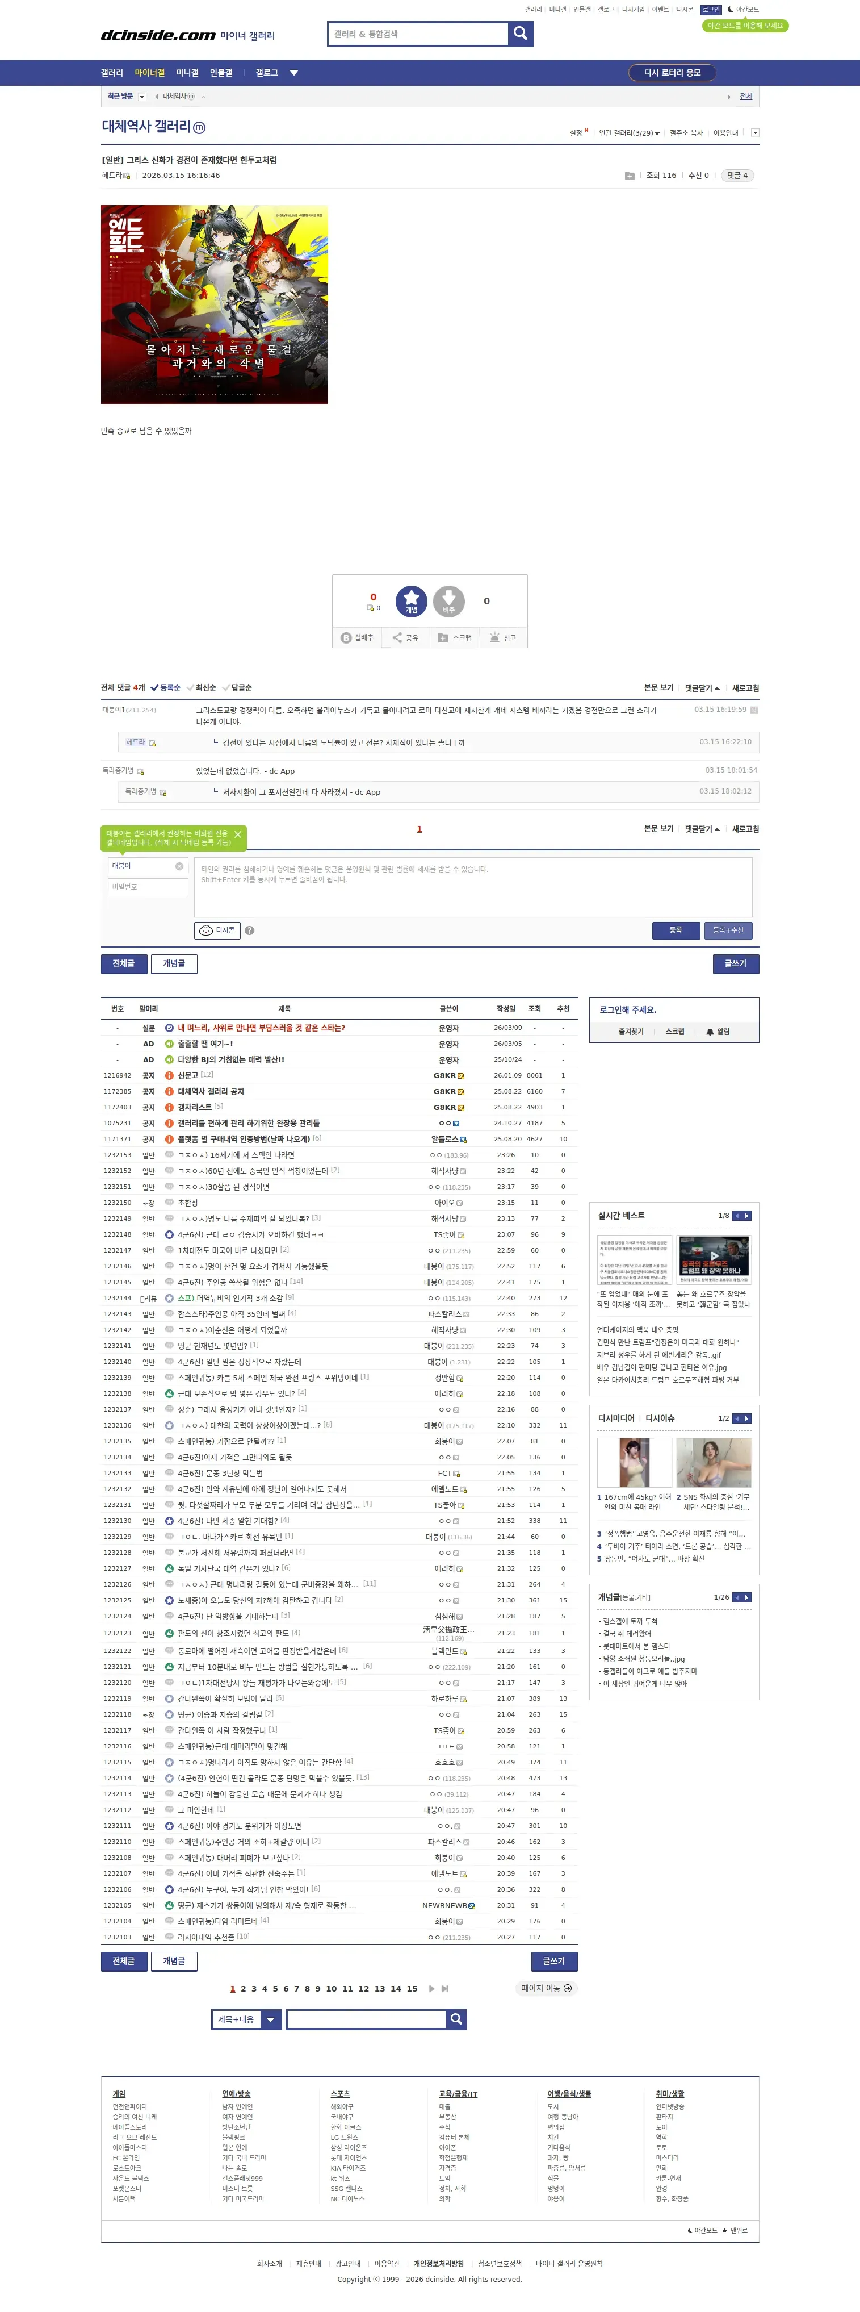Jump to last page arrow
The image size is (860, 2312).
445,1989
